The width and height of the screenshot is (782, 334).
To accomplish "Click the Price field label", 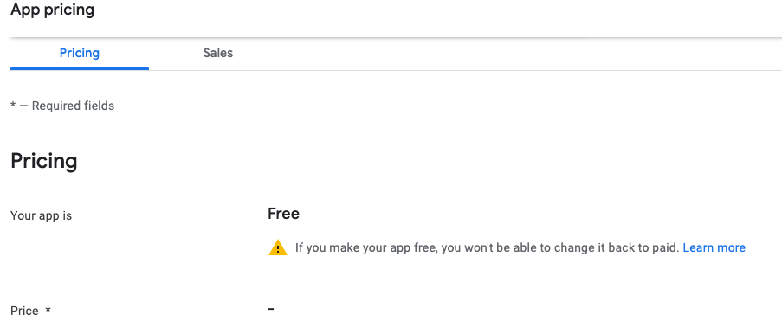I will 24,311.
